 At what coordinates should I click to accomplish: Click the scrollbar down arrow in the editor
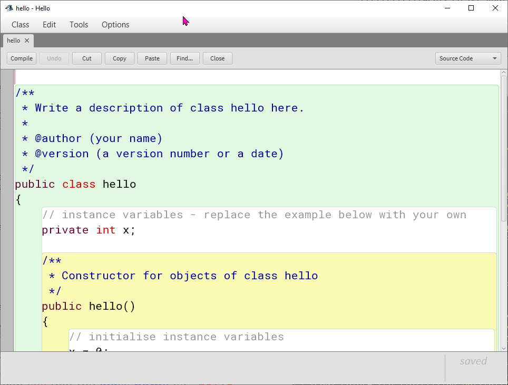click(x=504, y=348)
